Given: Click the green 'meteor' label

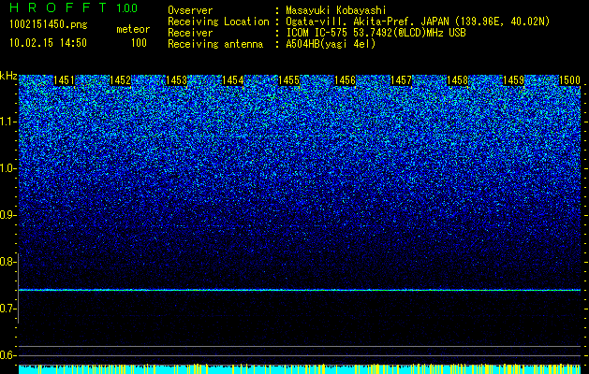Looking at the screenshot, I should (x=133, y=29).
